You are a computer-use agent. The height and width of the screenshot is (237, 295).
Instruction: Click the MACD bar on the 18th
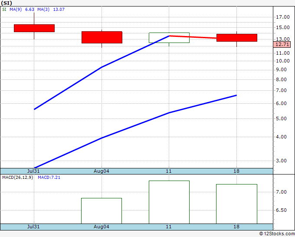[236, 204]
